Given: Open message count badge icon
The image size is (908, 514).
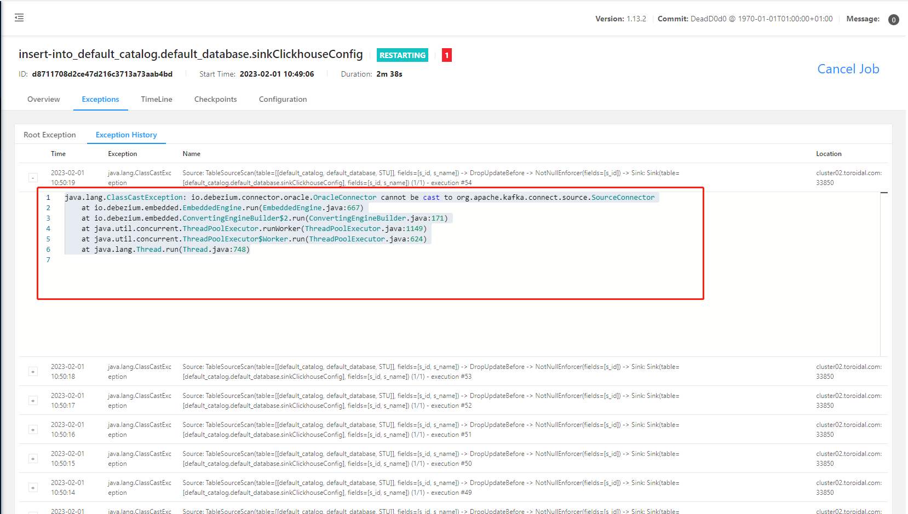Looking at the screenshot, I should pyautogui.click(x=893, y=20).
